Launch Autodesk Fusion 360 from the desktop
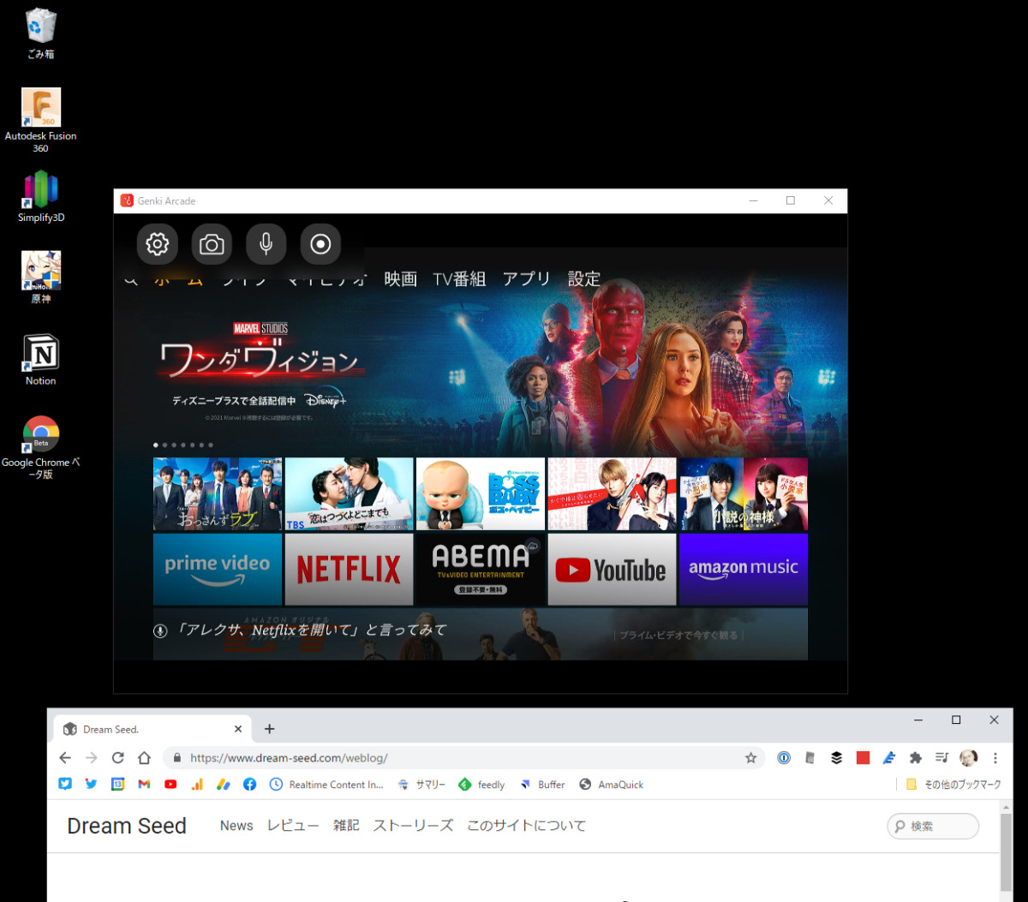Screen dimensions: 1028x902 point(41,121)
